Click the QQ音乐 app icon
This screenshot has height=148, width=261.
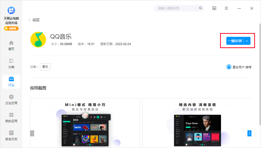click(x=38, y=40)
